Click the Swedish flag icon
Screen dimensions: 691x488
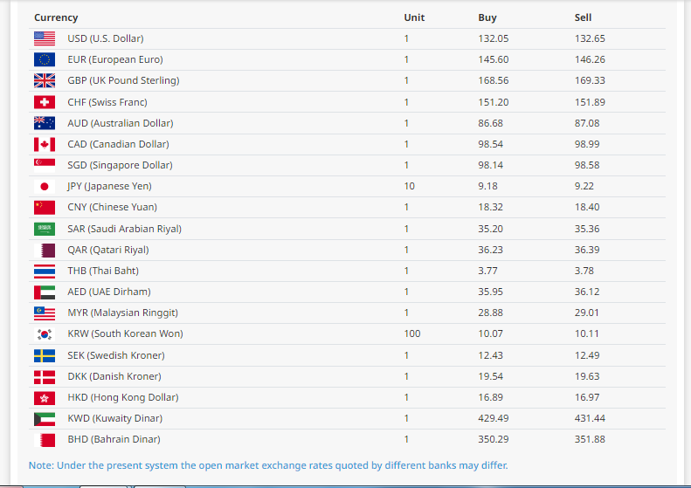pos(45,355)
